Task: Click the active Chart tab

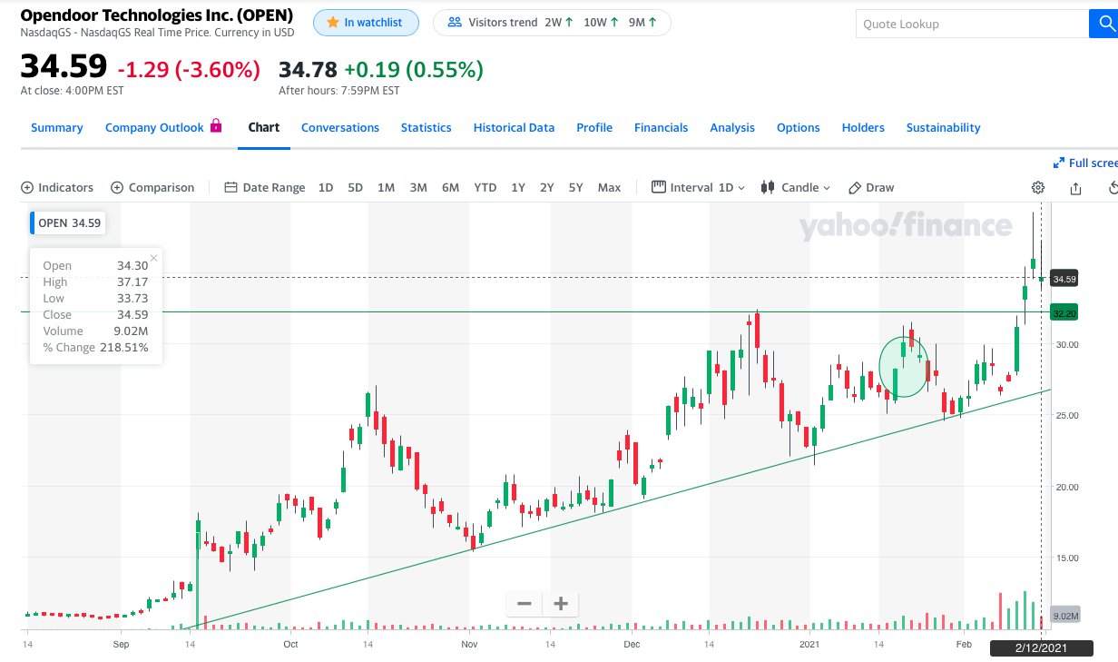Action: tap(264, 127)
